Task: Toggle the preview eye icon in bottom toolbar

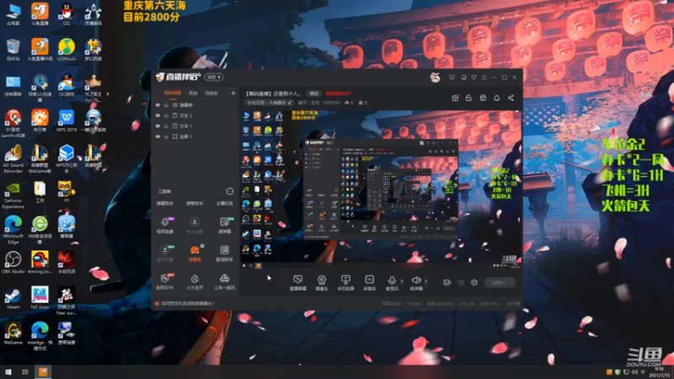Action: [x=461, y=282]
